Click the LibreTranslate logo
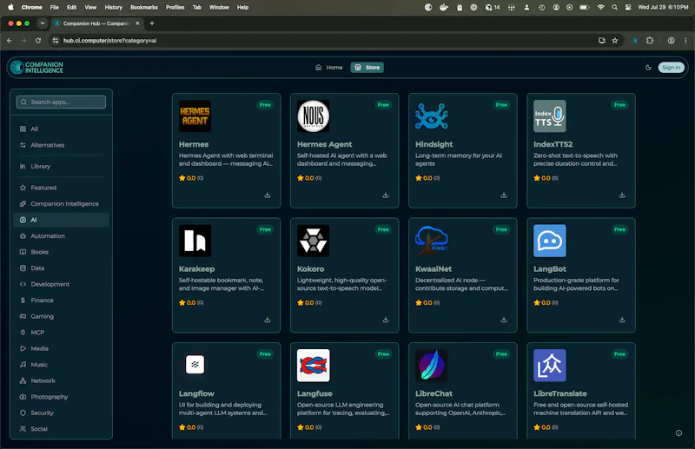This screenshot has height=449, width=695. pyautogui.click(x=550, y=366)
